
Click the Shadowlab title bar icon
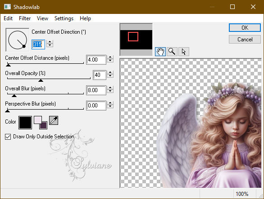(x=7, y=7)
